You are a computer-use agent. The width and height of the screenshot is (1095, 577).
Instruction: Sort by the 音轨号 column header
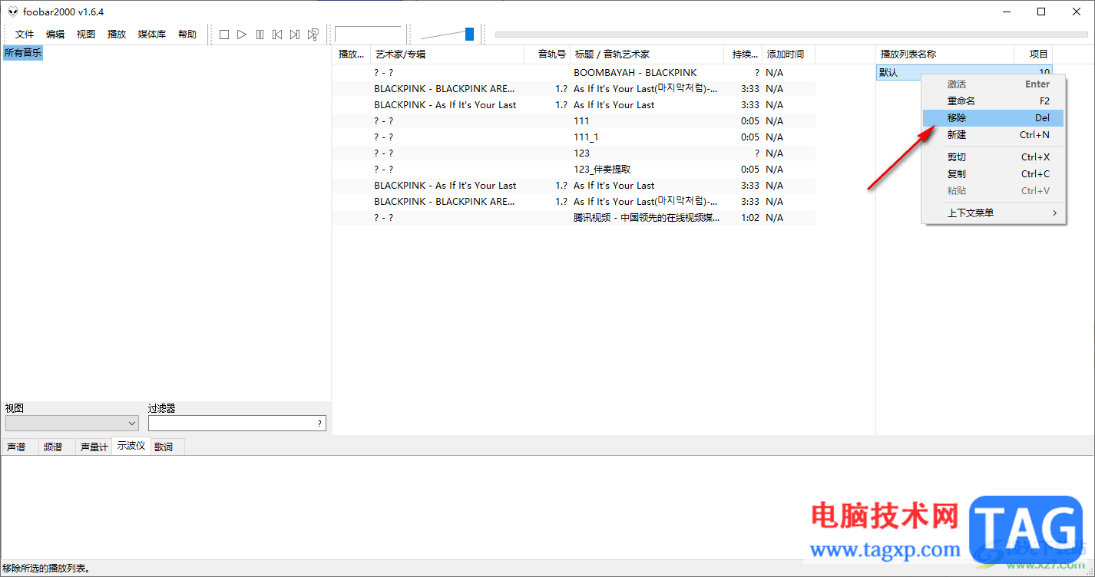point(547,54)
